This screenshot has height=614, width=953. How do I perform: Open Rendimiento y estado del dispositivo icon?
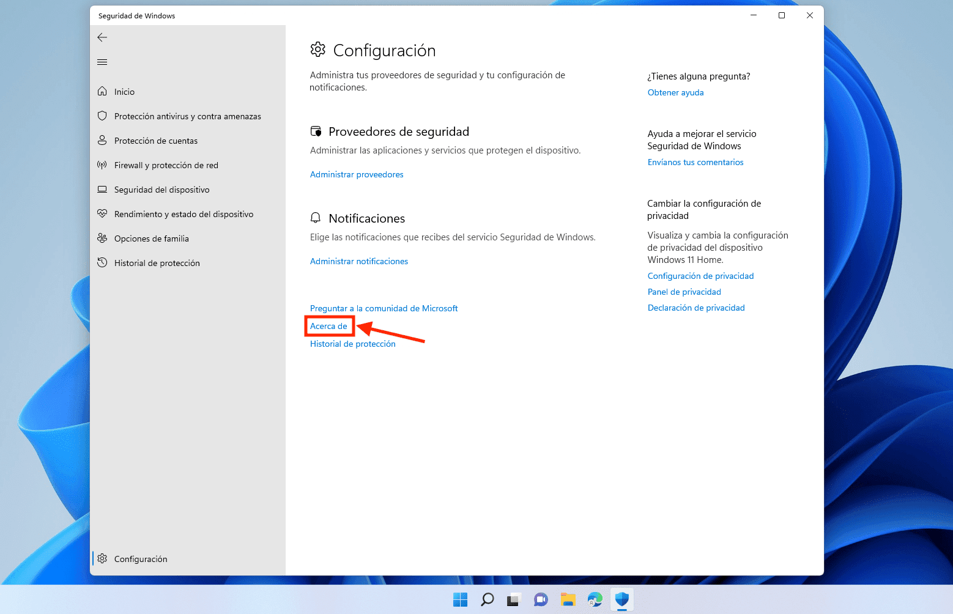pos(103,213)
